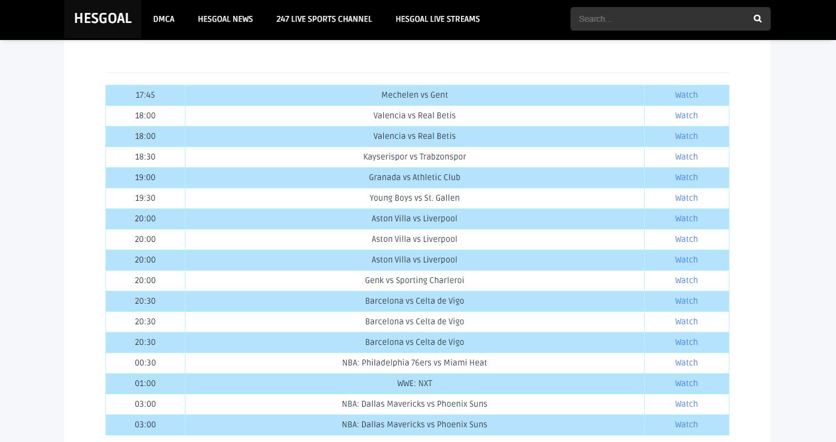Click white-row 'Aston Villa vs Liverpool' match text
Screen dimensions: 836x442
click(x=414, y=239)
